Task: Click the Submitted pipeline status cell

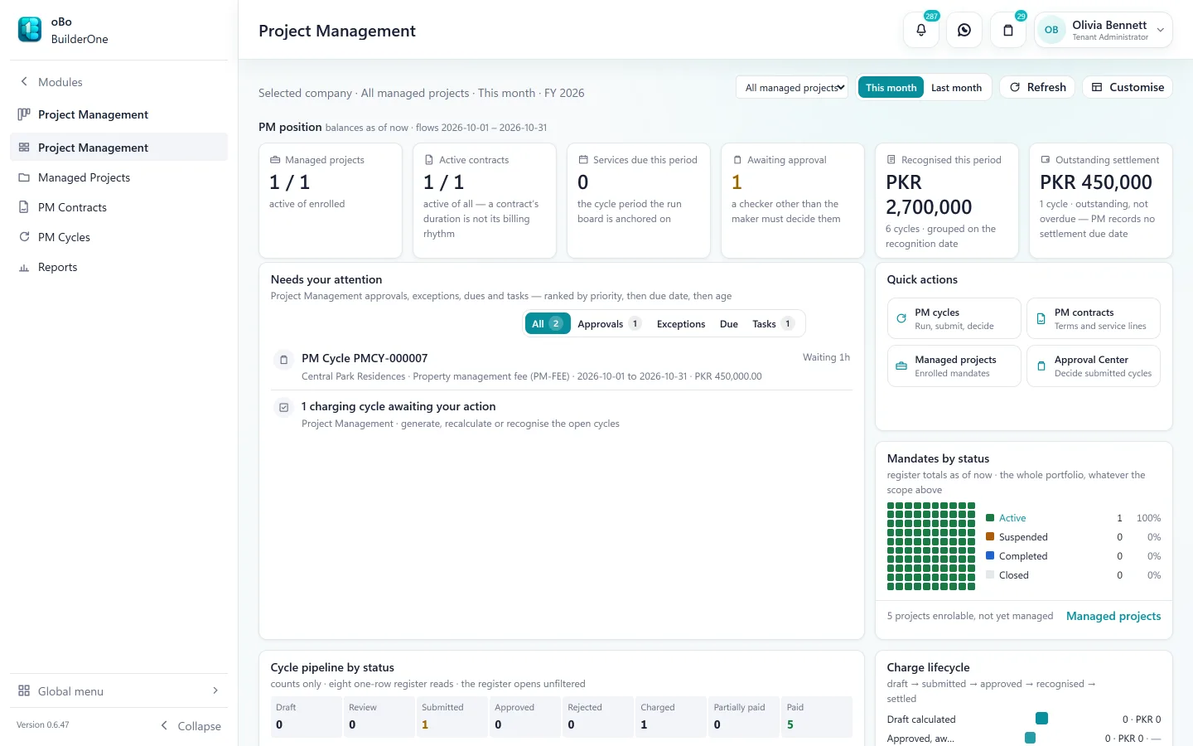Action: 452,717
